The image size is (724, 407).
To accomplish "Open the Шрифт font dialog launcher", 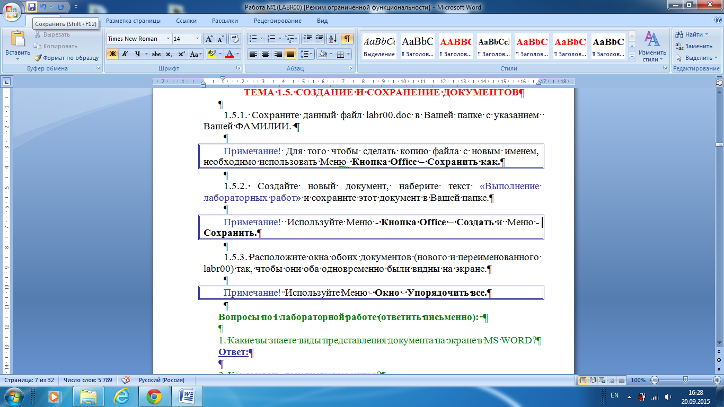I will click(x=238, y=68).
